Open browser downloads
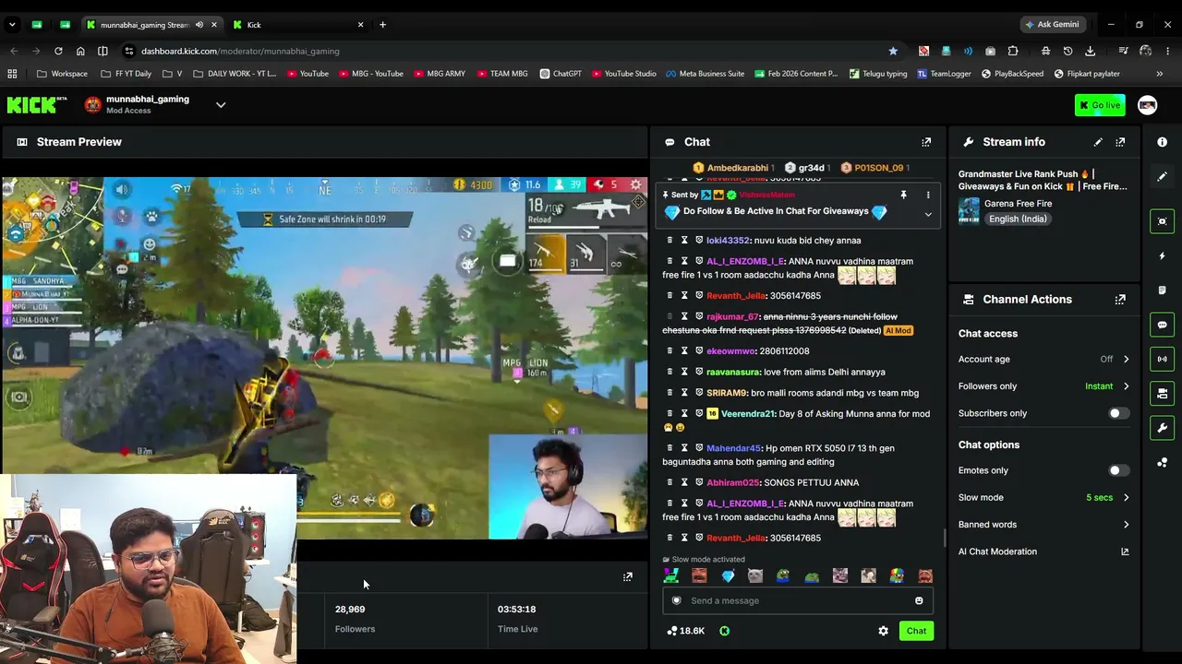Image resolution: width=1182 pixels, height=664 pixels. click(x=1091, y=51)
